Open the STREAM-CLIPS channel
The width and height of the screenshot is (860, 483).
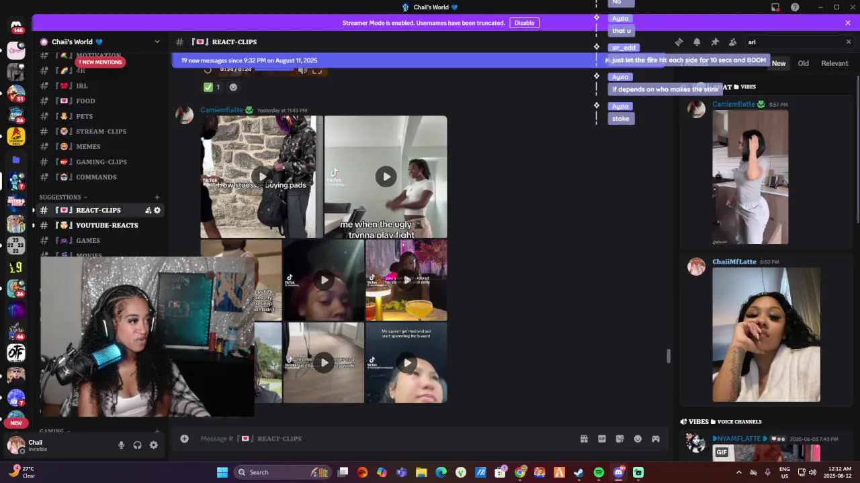[101, 131]
